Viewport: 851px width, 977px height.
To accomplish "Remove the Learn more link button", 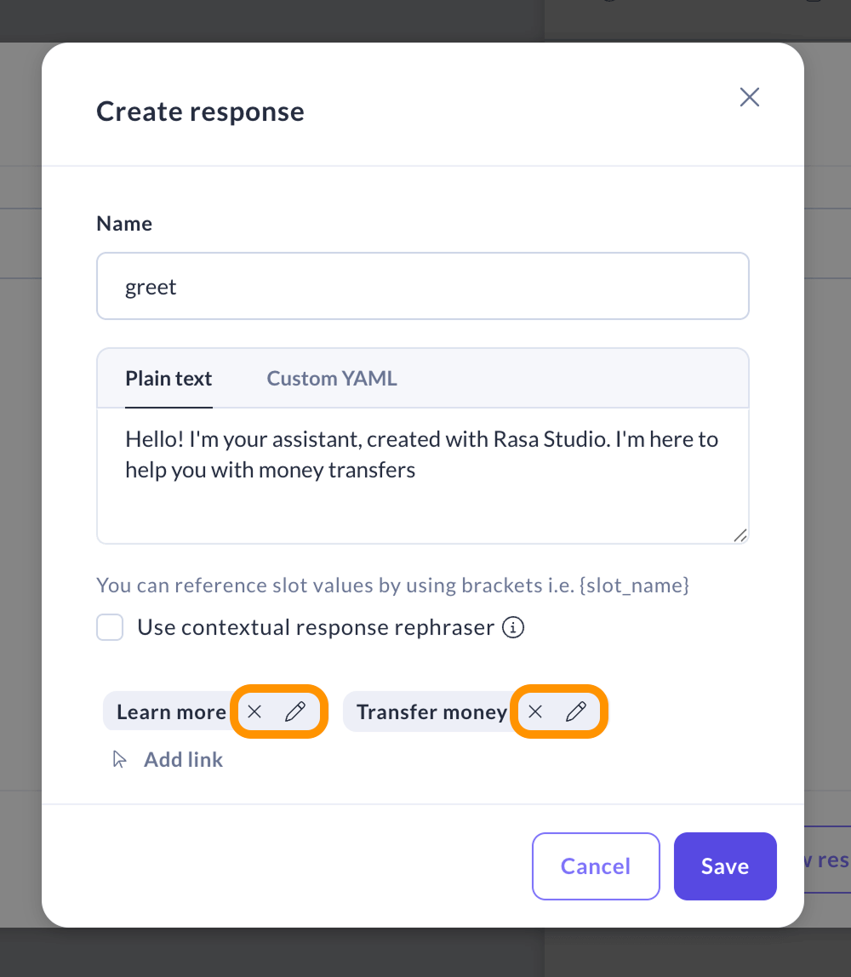I will tap(254, 712).
